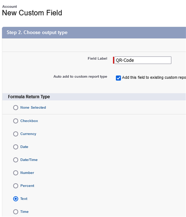Select Currency radio button as return type

coord(15,134)
